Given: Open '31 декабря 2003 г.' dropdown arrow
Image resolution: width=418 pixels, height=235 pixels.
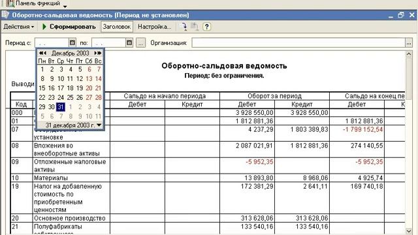Looking at the screenshot, I should pyautogui.click(x=99, y=125).
